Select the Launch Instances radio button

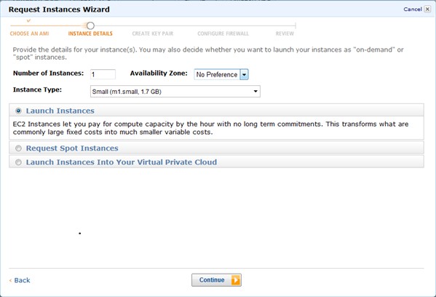coord(18,111)
